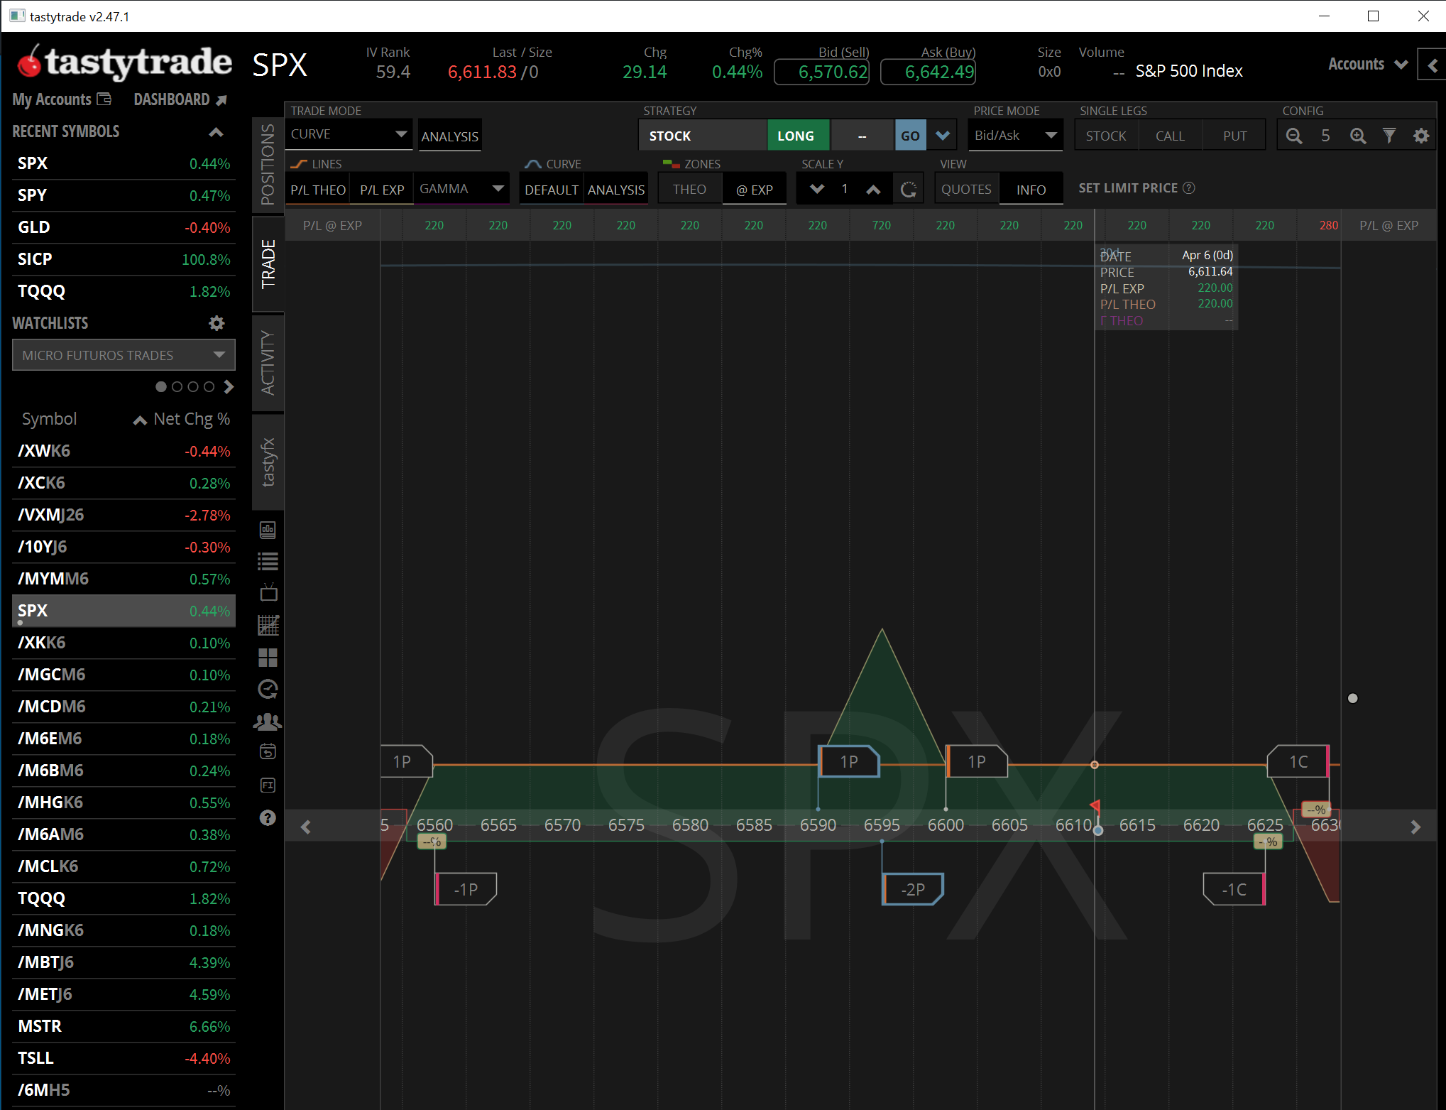Expand the Bid/Ask price mode dropdown
The image size is (1446, 1110).
tap(1015, 135)
